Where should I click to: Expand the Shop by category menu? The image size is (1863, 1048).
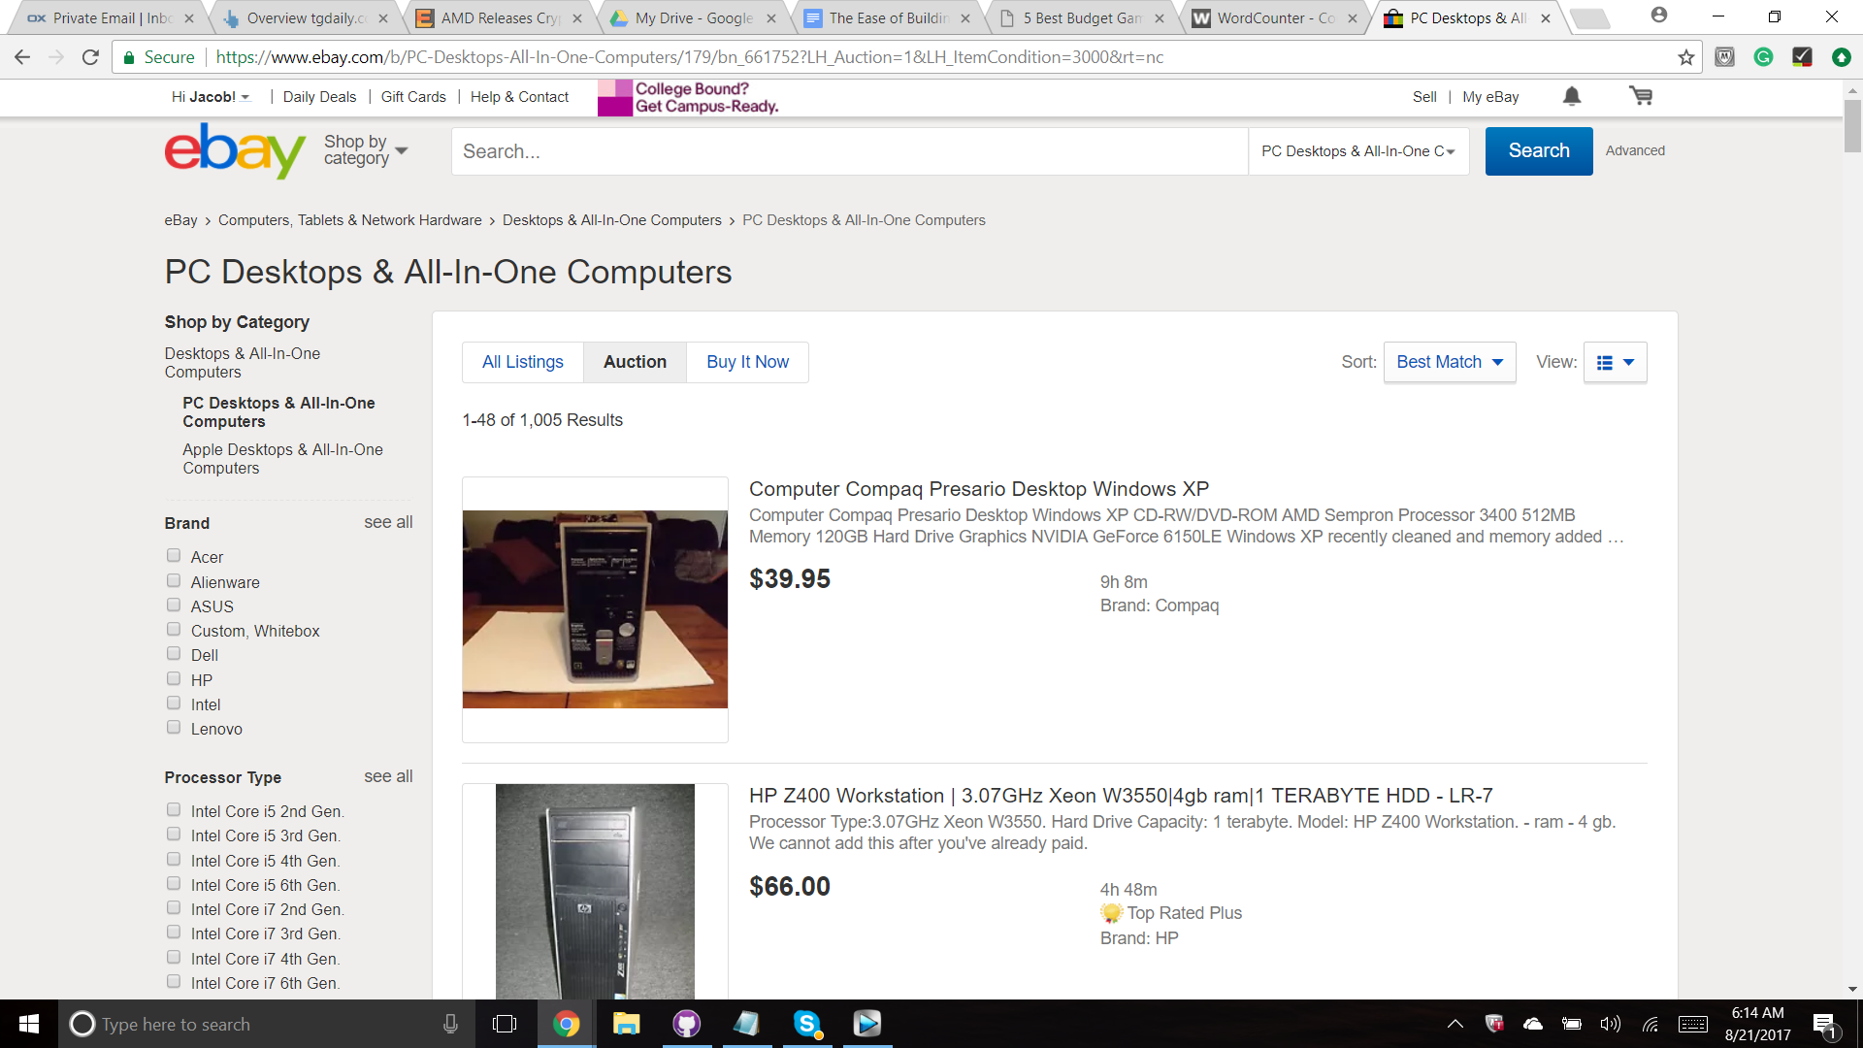366,150
